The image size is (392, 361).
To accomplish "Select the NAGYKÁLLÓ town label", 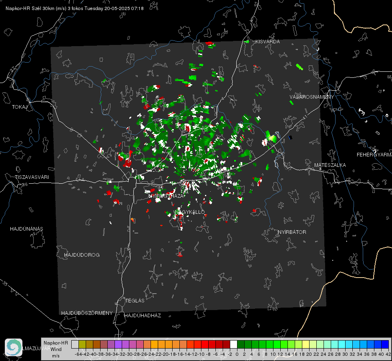I will coord(190,212).
